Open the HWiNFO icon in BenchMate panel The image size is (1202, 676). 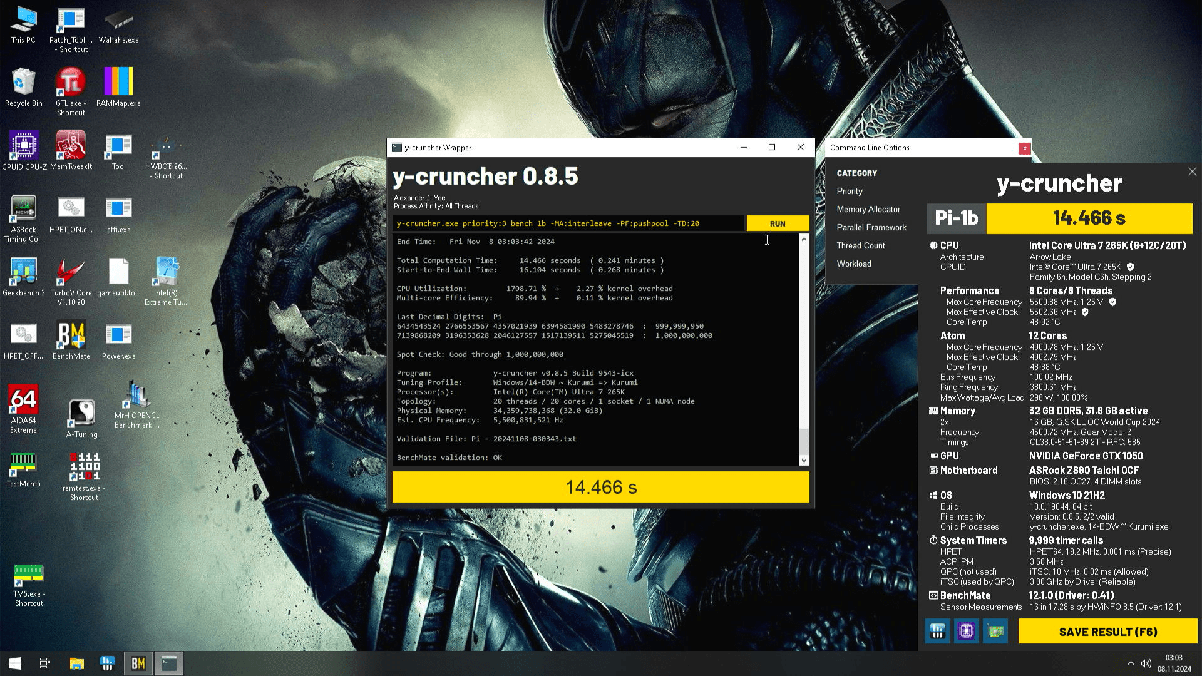click(x=937, y=631)
